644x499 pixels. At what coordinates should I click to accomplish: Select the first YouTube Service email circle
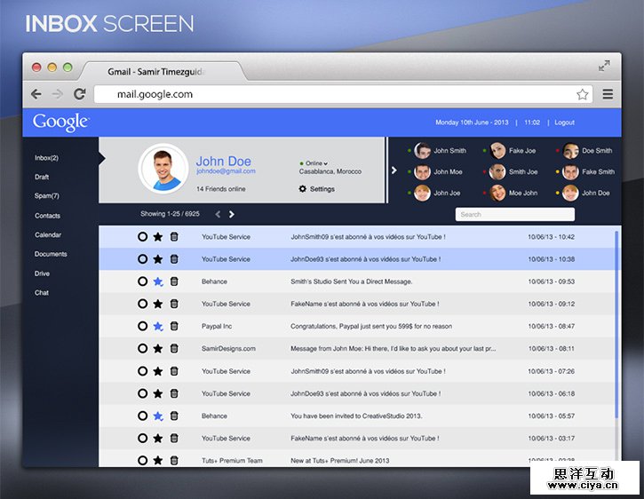(x=142, y=237)
